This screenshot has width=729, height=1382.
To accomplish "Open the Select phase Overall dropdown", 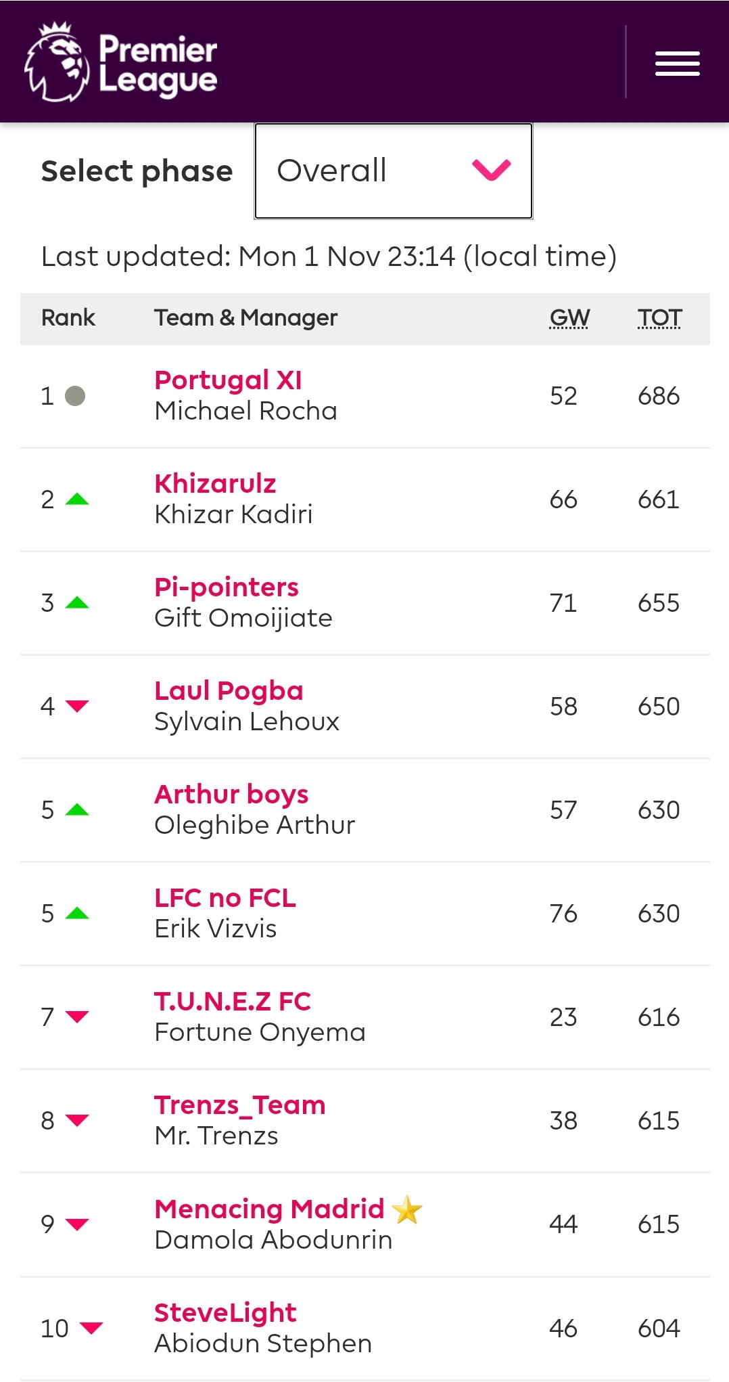I will 394,171.
